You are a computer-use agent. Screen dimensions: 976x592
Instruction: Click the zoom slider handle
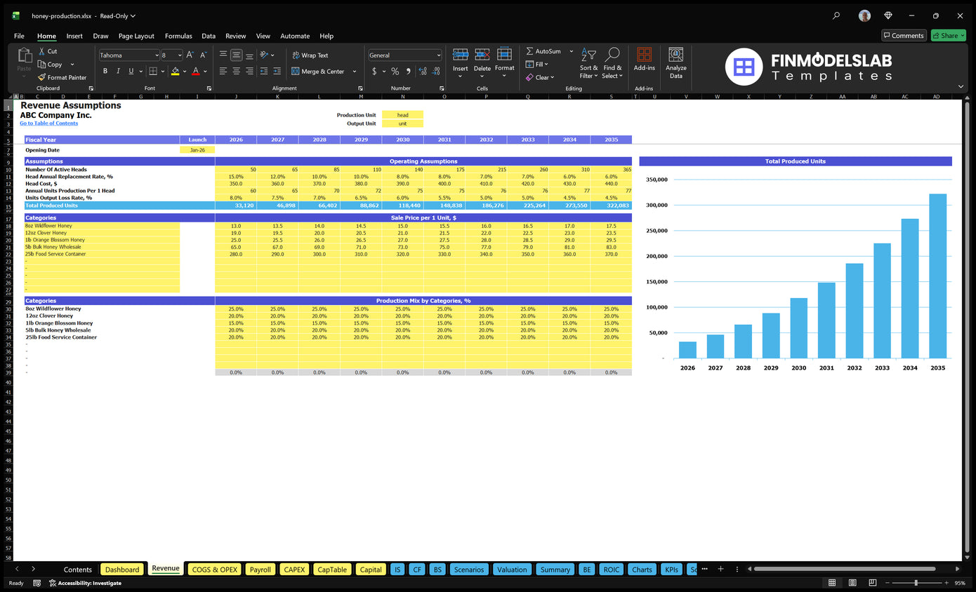coord(916,583)
